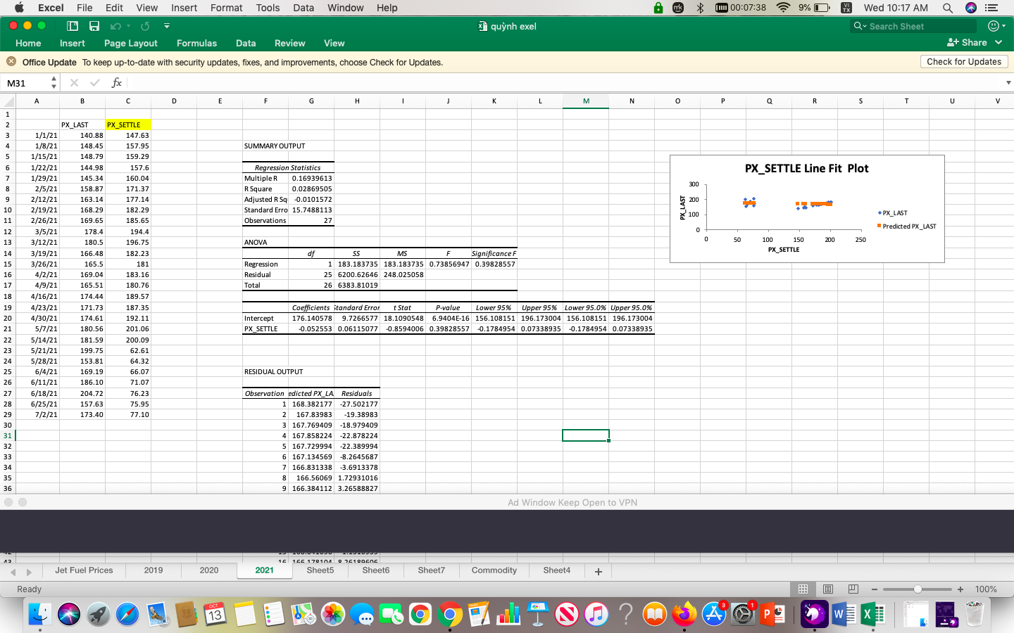Open the workbook gallery icon in the toolbar
1014x633 pixels.
pyautogui.click(x=72, y=26)
